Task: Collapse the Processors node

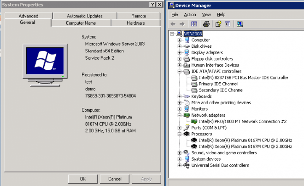Action: tap(180, 134)
